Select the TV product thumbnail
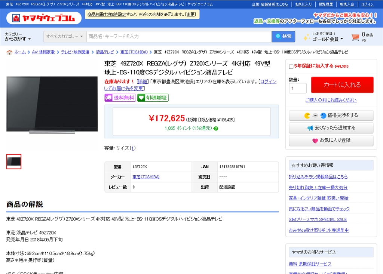Screen dimensions: 383x274 [14, 161]
